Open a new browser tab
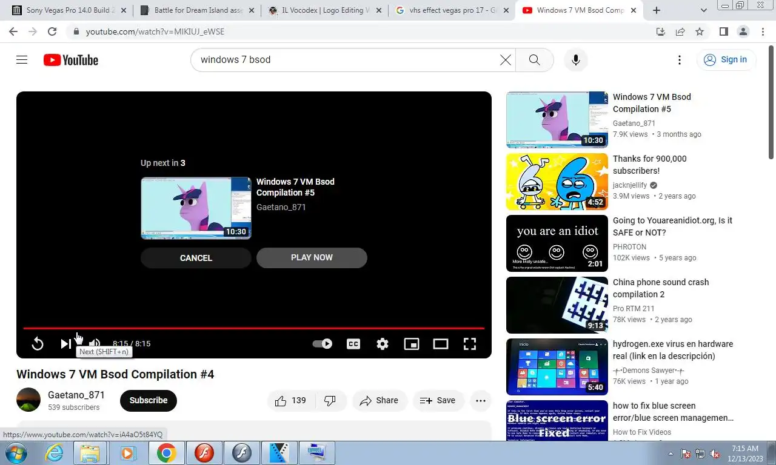Viewport: 776px width, 465px height. 657,10
